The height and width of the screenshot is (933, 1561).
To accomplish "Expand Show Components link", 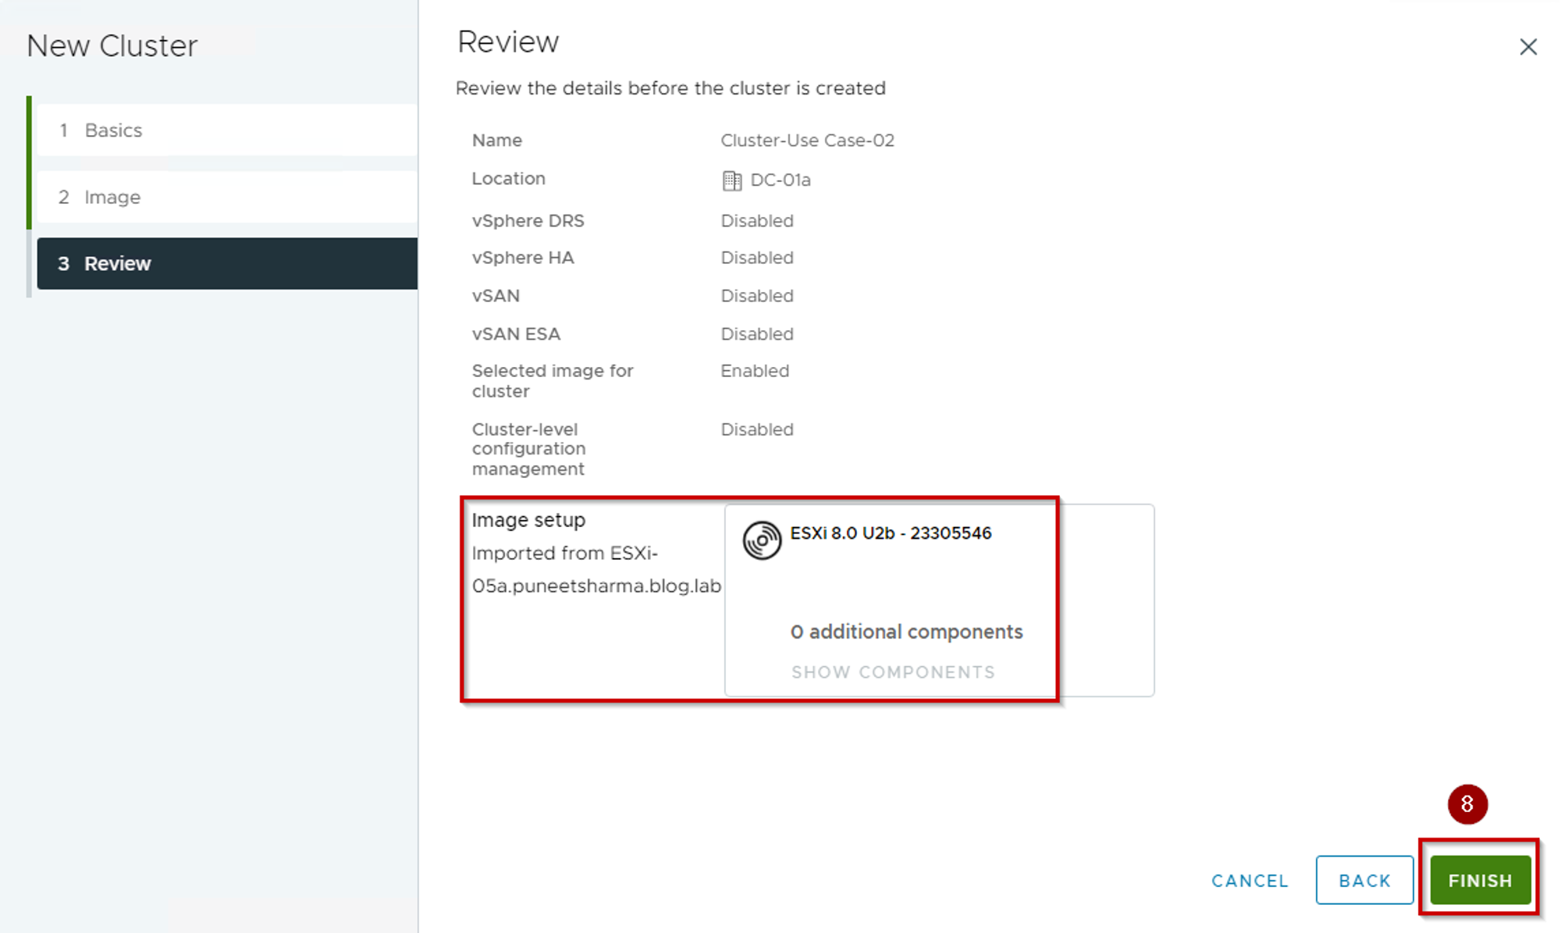I will [x=893, y=672].
